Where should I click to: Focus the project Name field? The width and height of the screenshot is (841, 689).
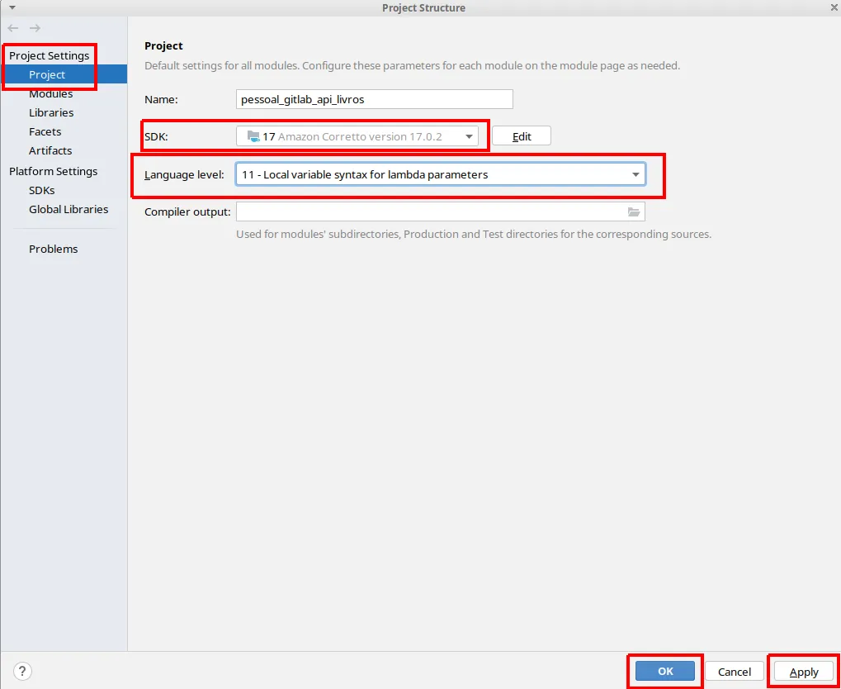pyautogui.click(x=375, y=99)
